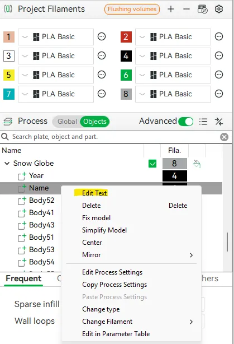The width and height of the screenshot is (234, 344).
Task: Open filament 1 PLA Basic dropdown
Action: click(56, 36)
